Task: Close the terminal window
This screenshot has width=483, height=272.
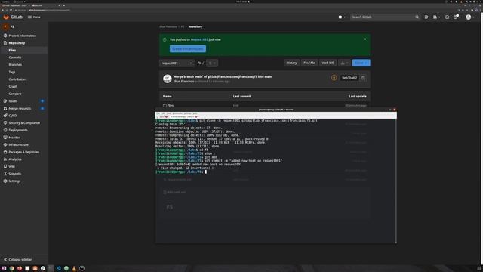Action: 394,110
